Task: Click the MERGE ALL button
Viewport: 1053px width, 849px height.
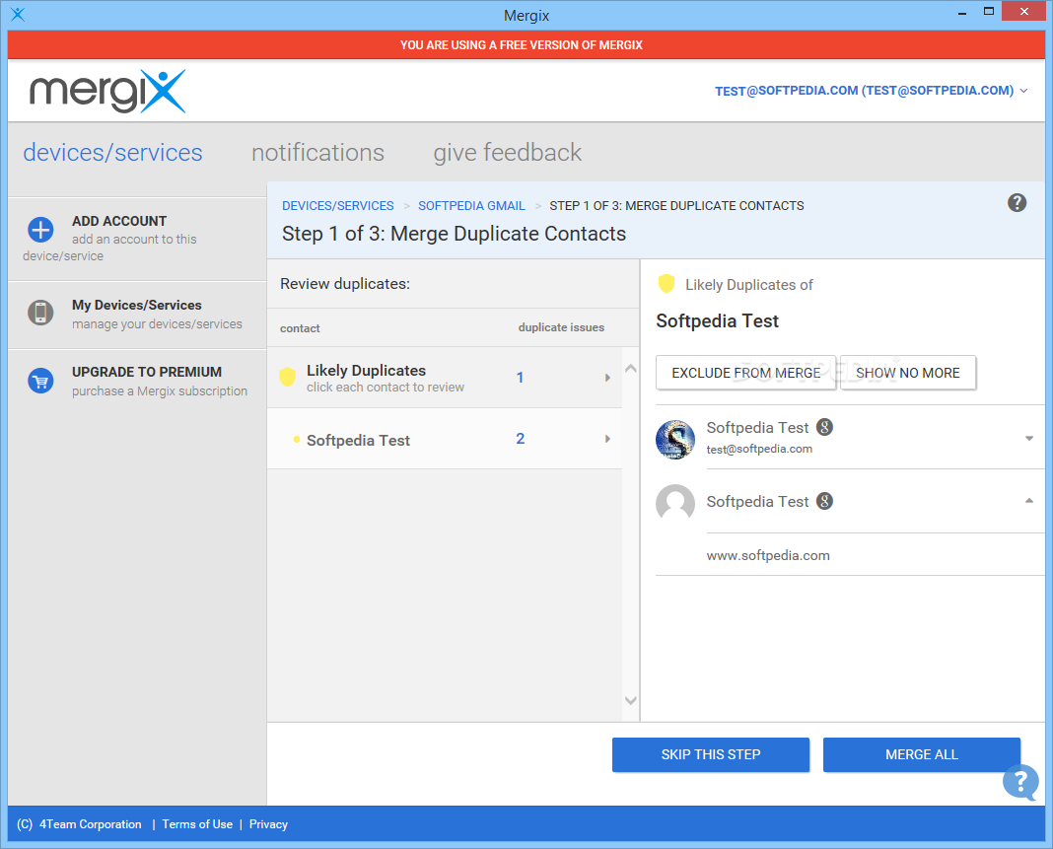Action: click(x=921, y=754)
